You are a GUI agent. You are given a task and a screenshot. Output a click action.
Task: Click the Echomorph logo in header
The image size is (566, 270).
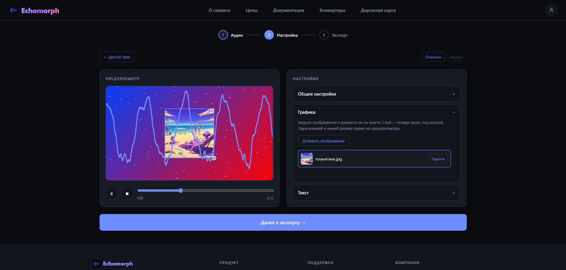click(34, 10)
